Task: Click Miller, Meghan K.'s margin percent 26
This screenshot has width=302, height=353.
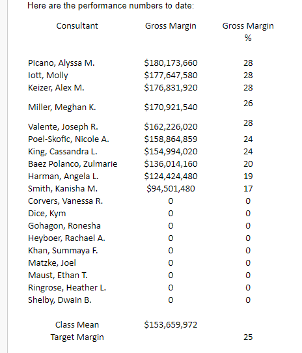Action: (x=248, y=104)
